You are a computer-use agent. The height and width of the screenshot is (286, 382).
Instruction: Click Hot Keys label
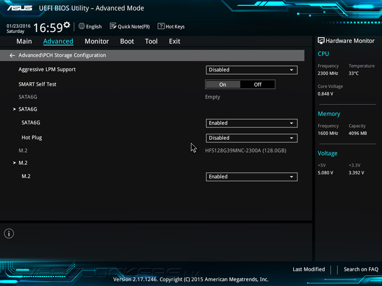click(x=175, y=26)
